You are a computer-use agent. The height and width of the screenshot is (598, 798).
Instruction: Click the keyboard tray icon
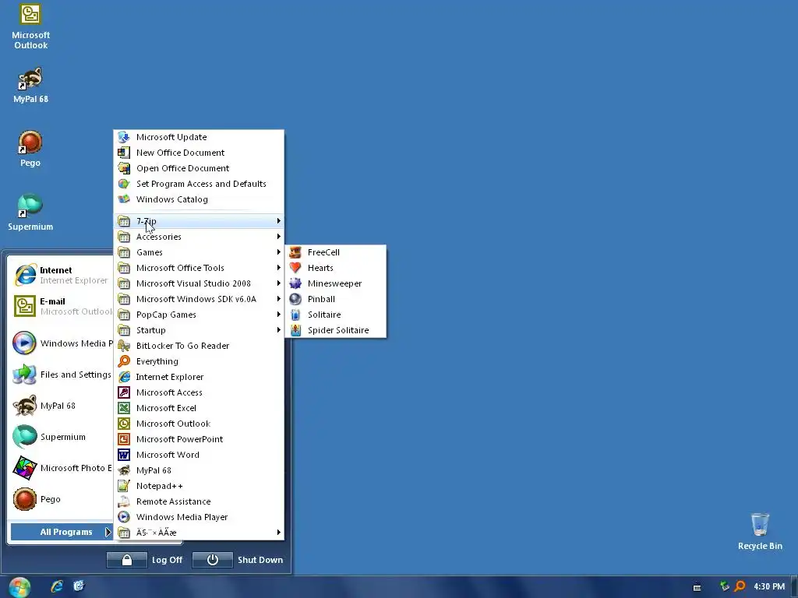[697, 587]
